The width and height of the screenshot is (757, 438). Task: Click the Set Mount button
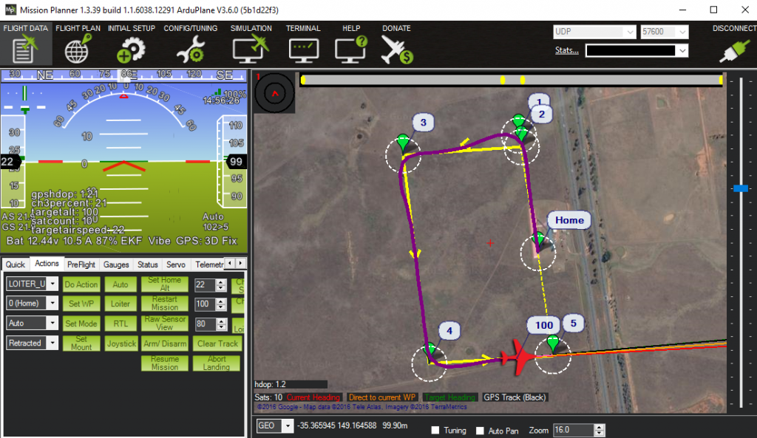click(81, 343)
